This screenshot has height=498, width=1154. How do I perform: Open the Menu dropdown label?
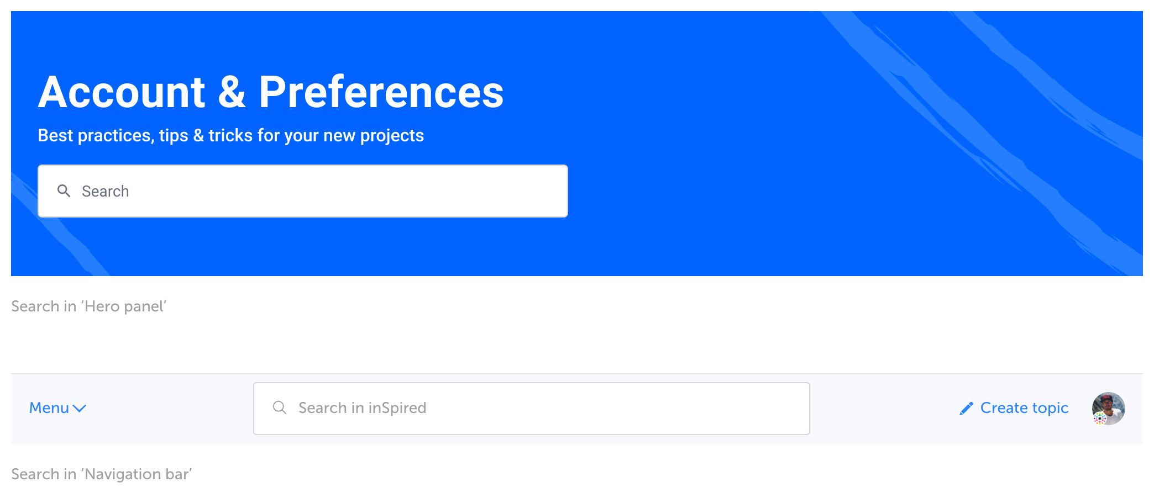(x=49, y=408)
